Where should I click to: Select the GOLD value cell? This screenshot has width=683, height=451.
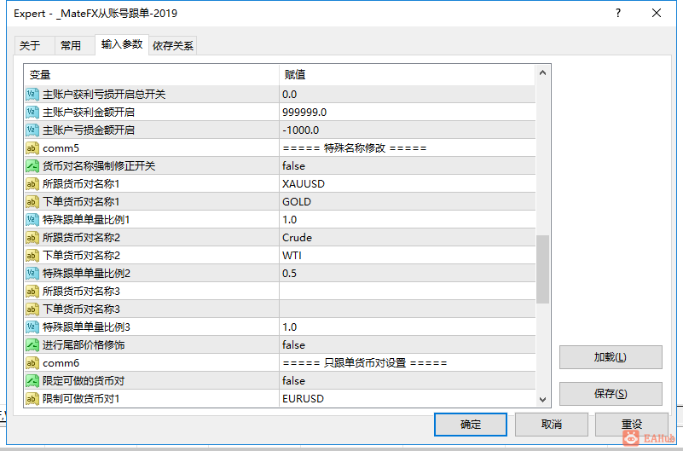pos(408,201)
